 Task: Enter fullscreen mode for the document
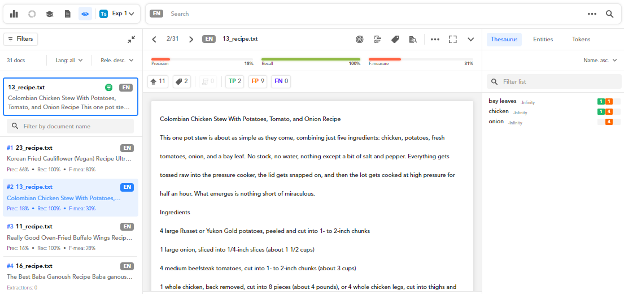(x=452, y=39)
